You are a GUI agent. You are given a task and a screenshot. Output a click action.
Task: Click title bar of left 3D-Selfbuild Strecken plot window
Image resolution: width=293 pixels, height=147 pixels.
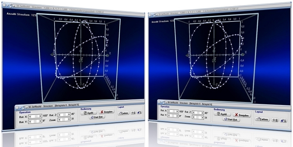[x=73, y=10]
